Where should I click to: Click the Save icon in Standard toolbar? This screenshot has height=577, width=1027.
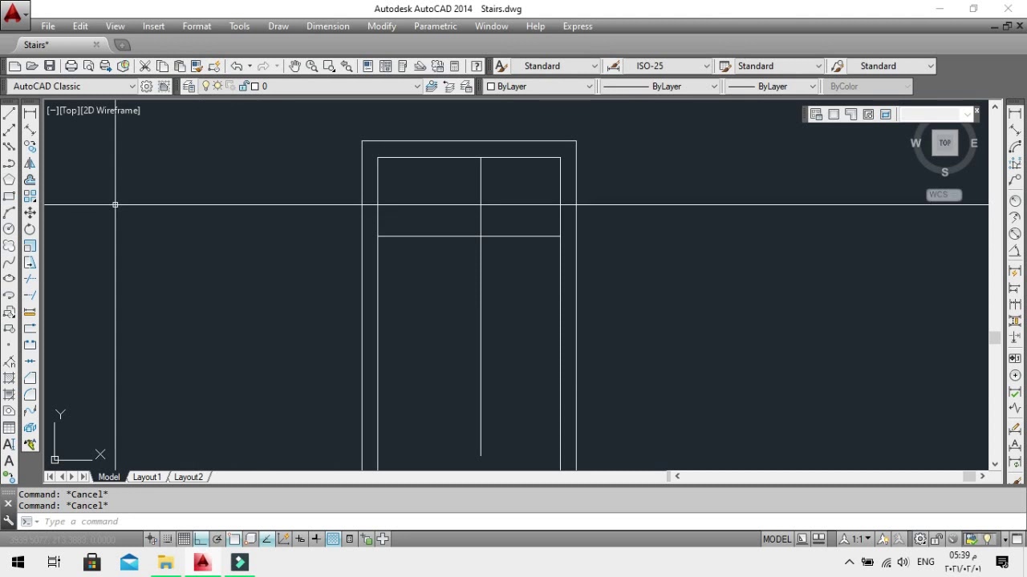click(x=50, y=66)
